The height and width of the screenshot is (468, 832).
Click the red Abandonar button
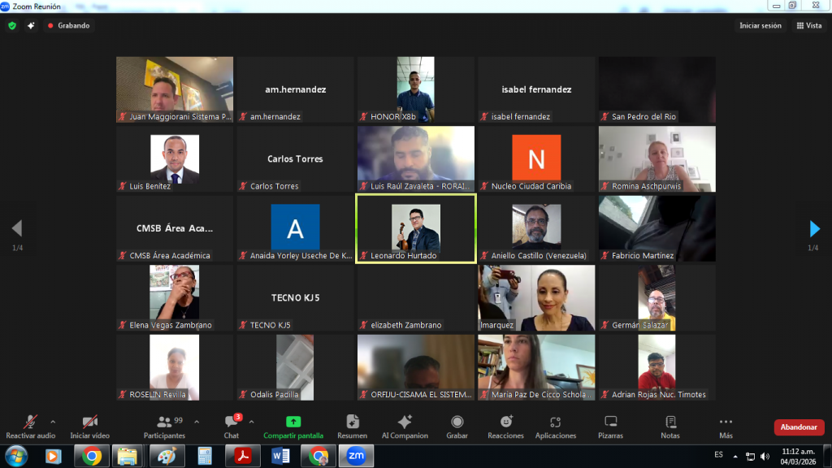click(x=799, y=427)
